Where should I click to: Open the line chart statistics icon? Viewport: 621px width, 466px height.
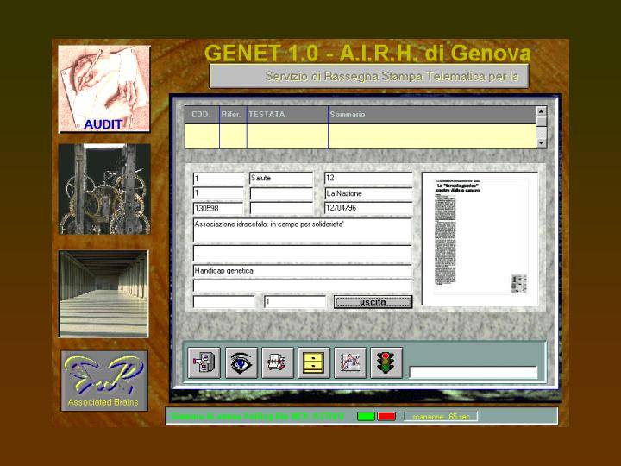click(350, 362)
